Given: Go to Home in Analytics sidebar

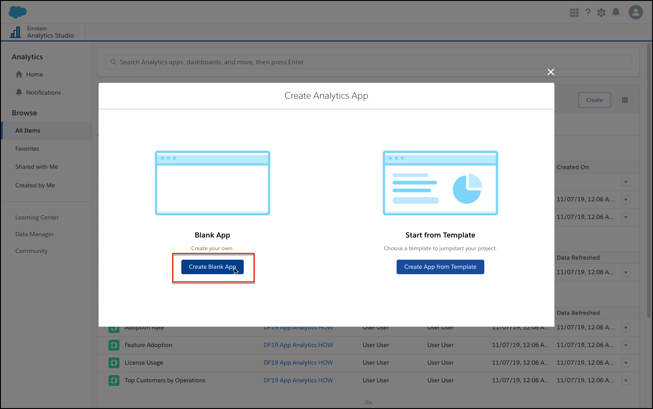Looking at the screenshot, I should pos(34,74).
